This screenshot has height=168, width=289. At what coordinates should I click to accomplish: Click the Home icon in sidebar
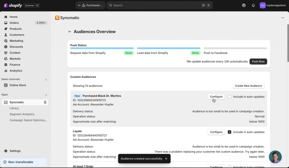click(x=6, y=17)
